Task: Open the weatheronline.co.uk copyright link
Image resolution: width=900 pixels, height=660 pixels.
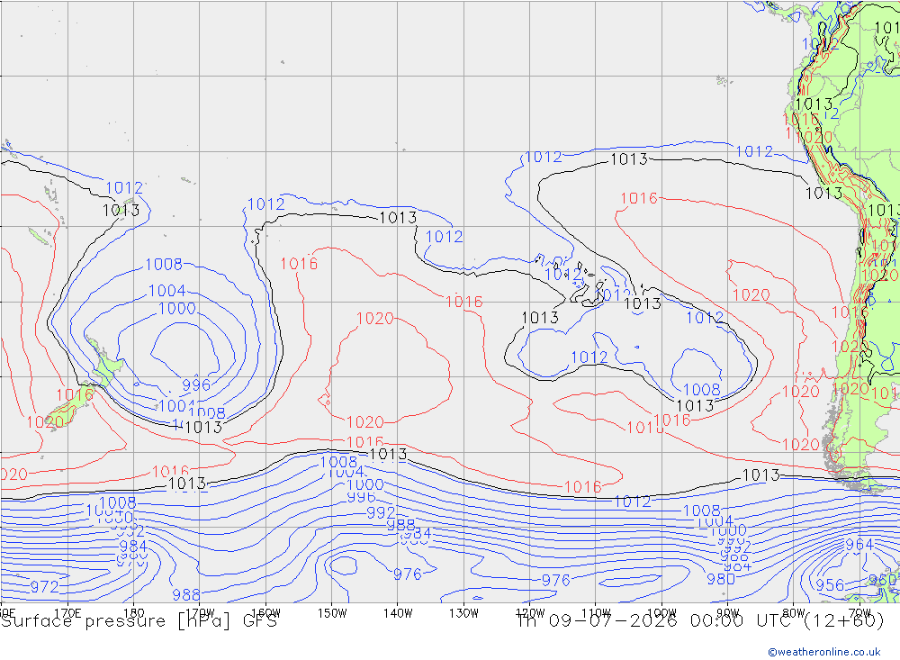Action: coord(824,652)
